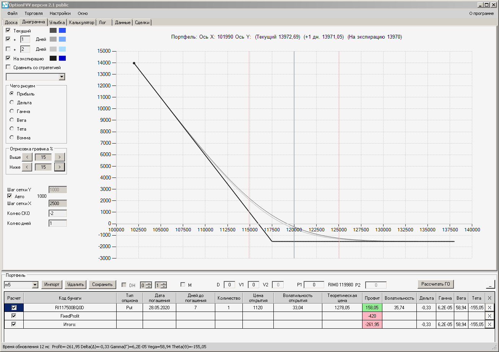The width and height of the screenshot is (499, 352).
Task: Enable the +2 Дней curve checkbox
Action: pyautogui.click(x=8, y=49)
